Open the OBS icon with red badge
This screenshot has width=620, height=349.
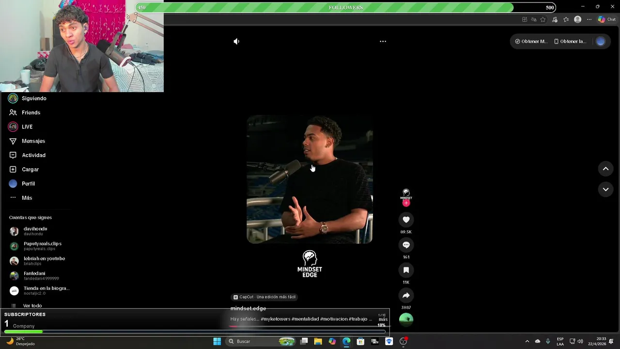coord(403,341)
